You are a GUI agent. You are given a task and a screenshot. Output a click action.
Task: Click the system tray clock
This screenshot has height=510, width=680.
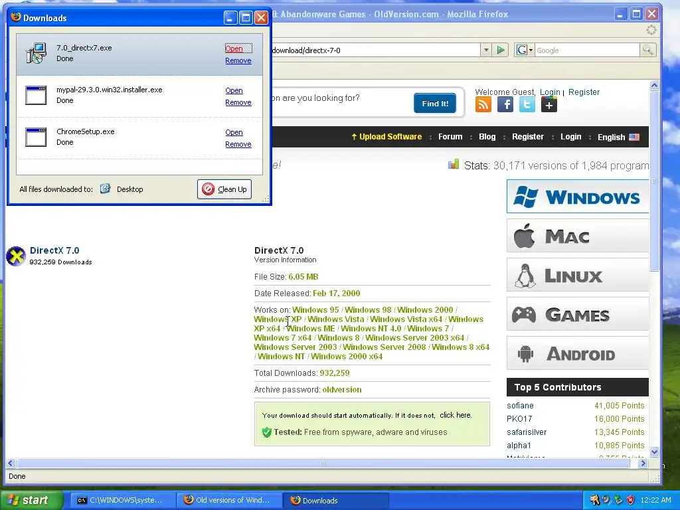655,500
